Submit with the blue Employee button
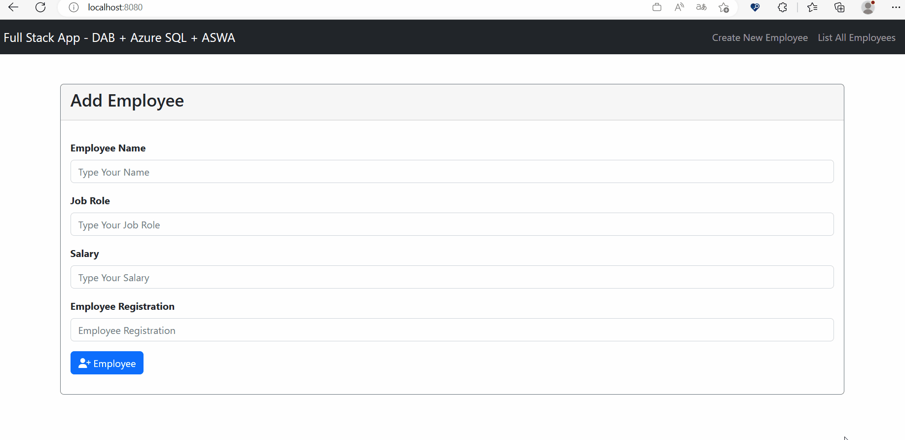Image resolution: width=905 pixels, height=440 pixels. 107,363
